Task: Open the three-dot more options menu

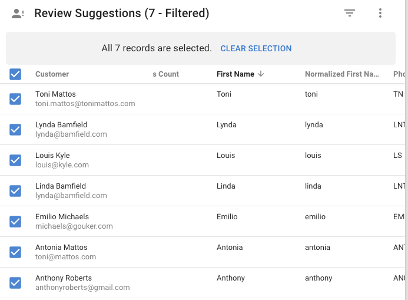Action: pos(380,13)
